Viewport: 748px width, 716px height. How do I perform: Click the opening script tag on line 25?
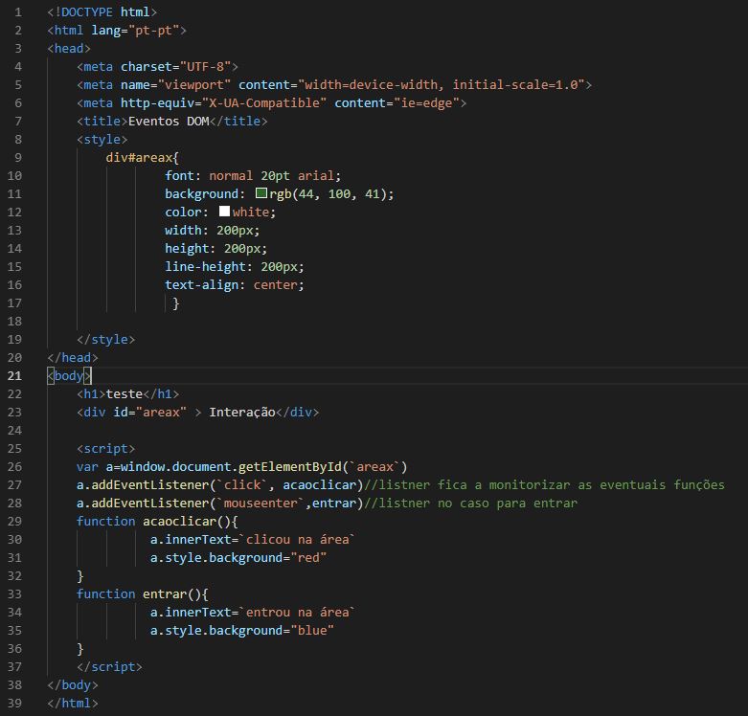tap(106, 449)
